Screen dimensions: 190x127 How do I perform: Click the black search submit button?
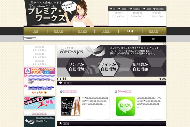154,39
